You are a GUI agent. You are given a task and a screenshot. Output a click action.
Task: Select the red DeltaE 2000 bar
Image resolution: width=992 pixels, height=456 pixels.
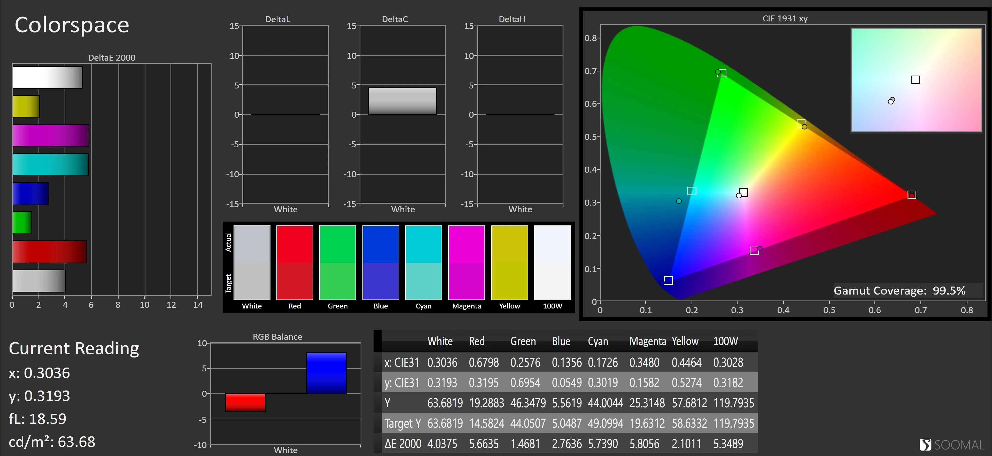pyautogui.click(x=49, y=252)
